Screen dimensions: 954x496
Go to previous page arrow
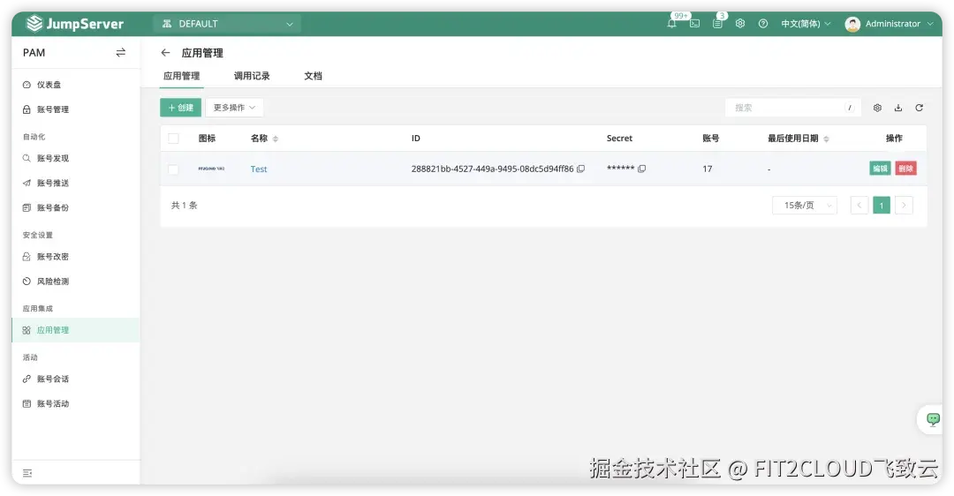pos(859,206)
